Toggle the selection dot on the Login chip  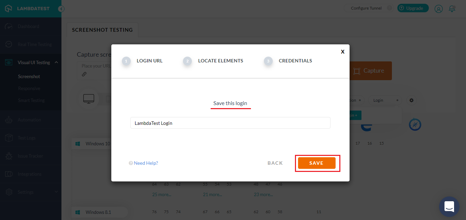click(x=397, y=100)
